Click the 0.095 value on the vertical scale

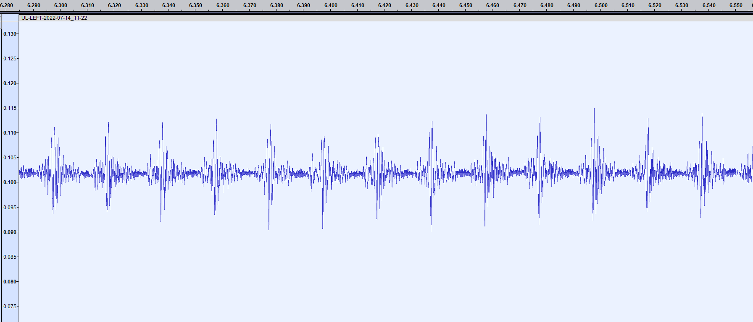coord(10,208)
